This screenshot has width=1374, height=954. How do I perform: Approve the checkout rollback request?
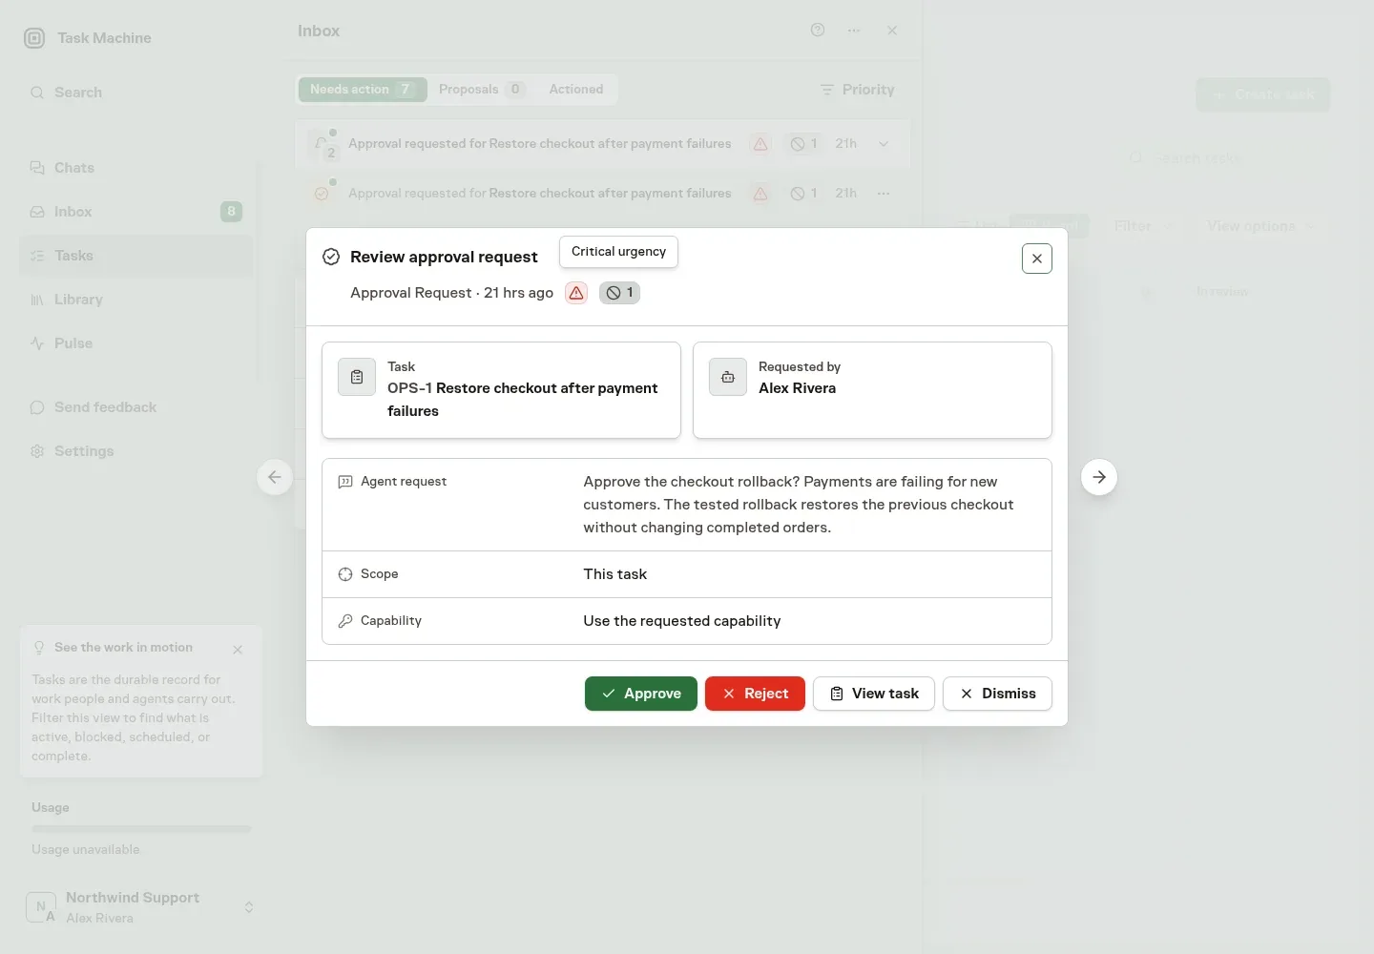point(640,694)
